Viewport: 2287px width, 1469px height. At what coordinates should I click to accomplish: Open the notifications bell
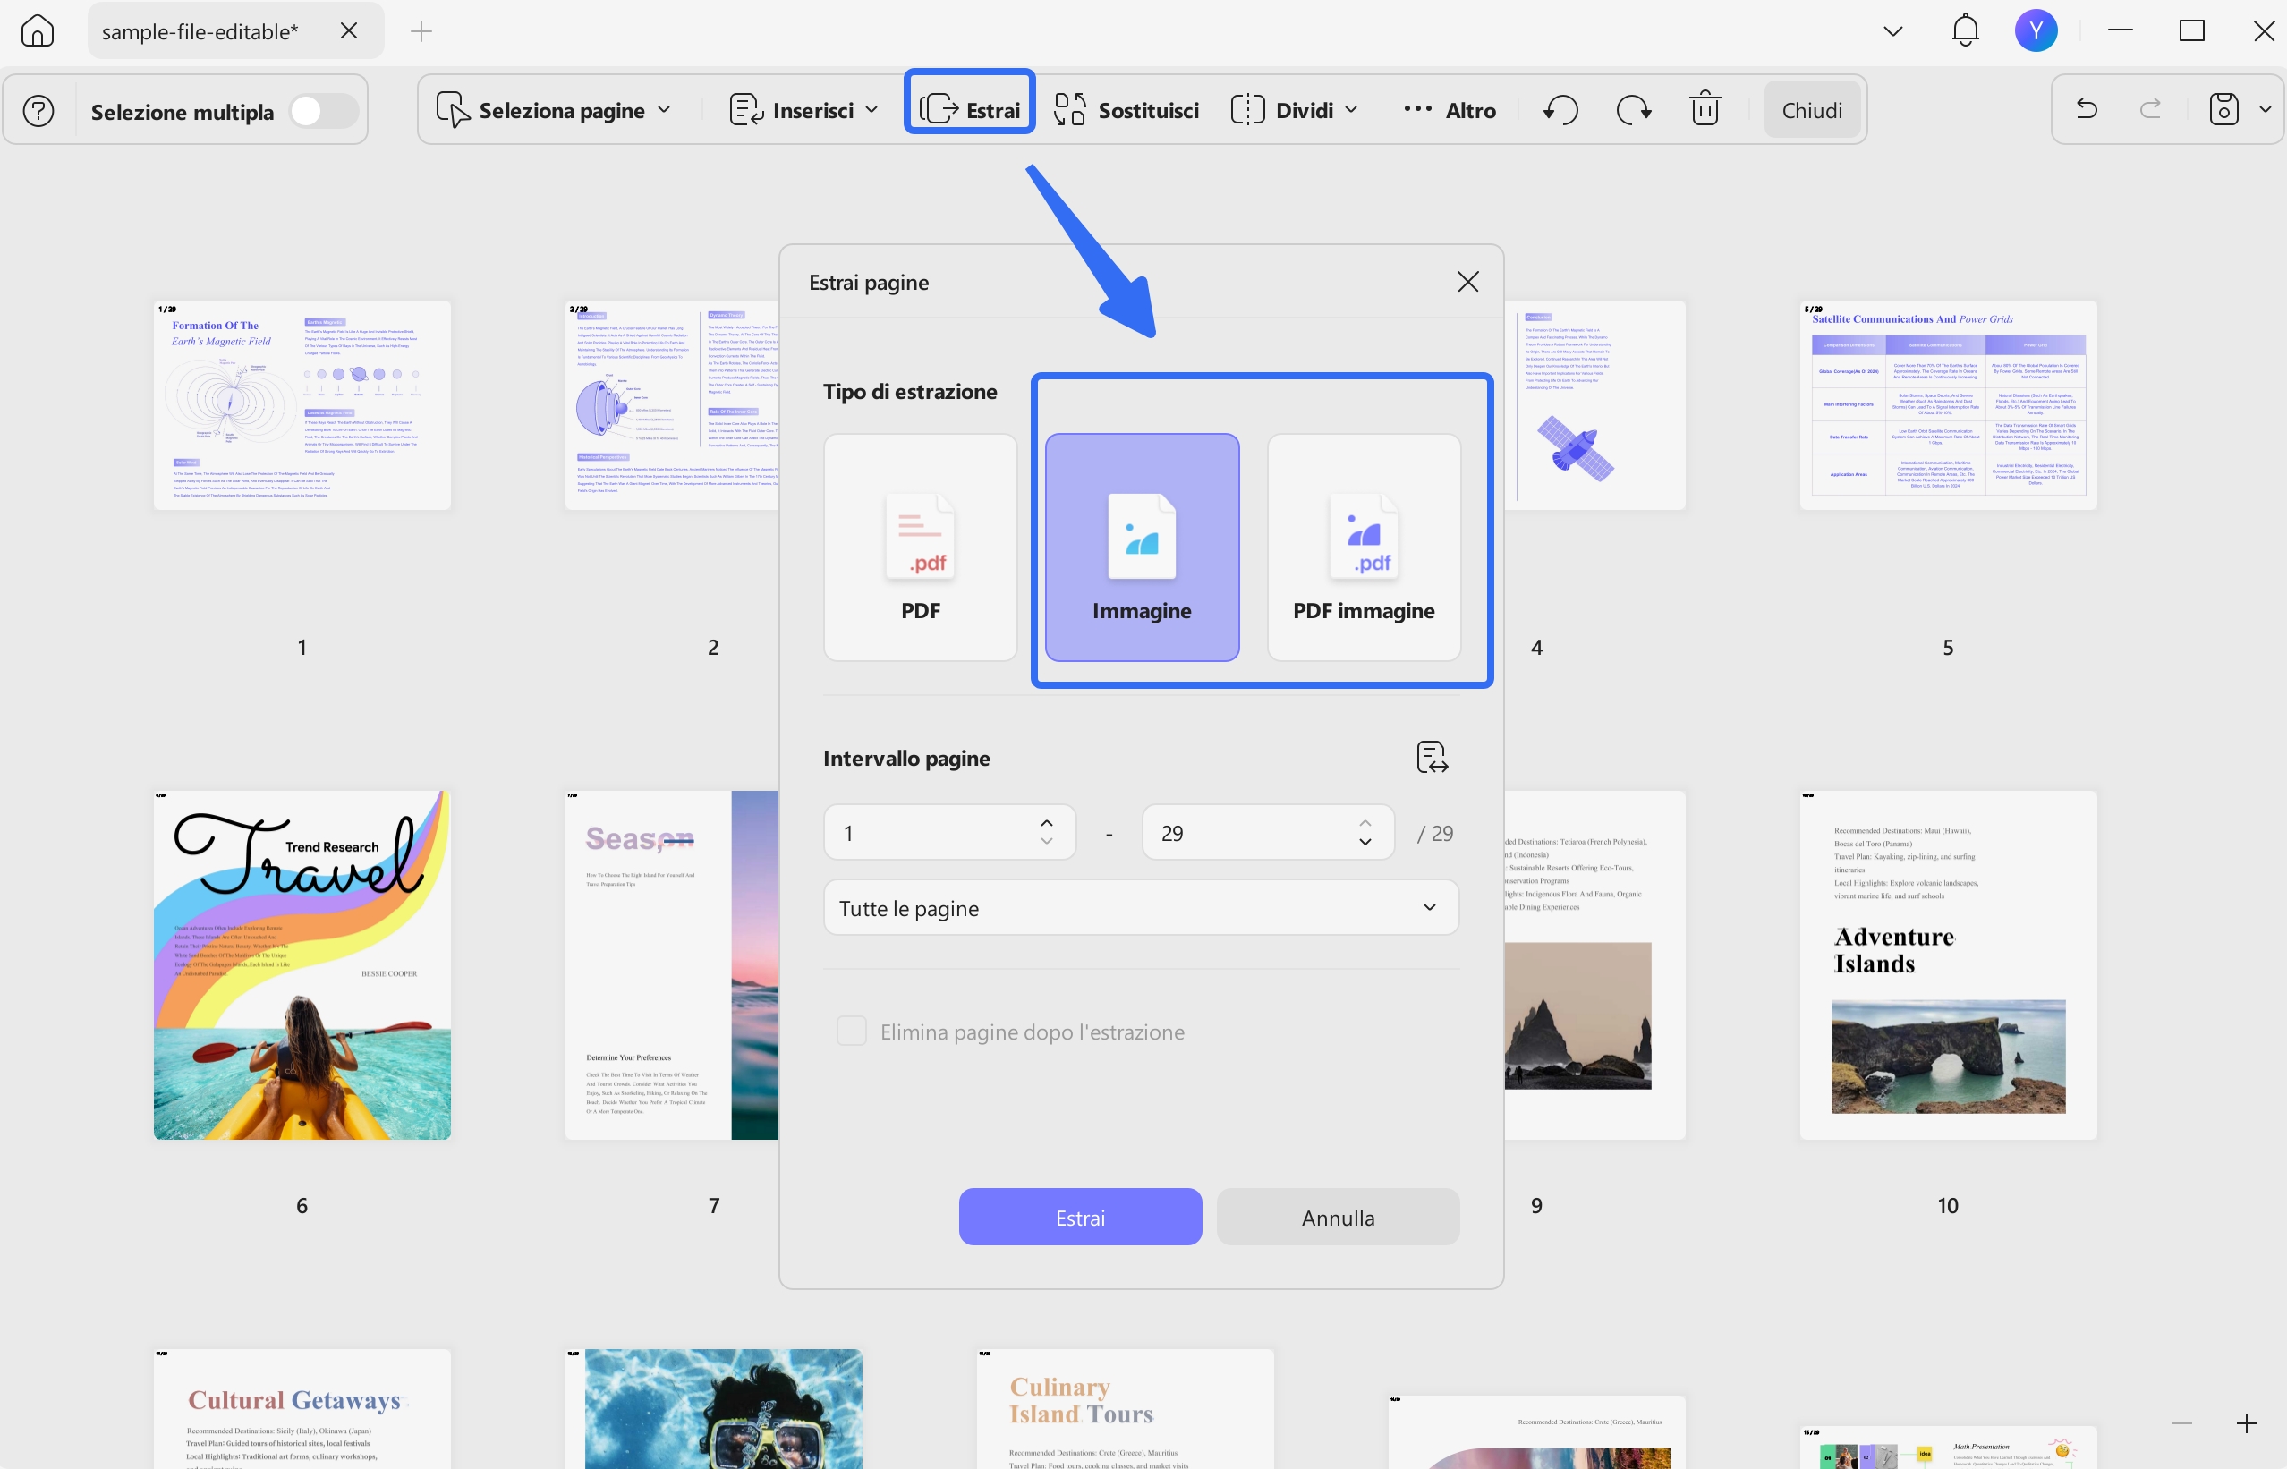(1965, 30)
